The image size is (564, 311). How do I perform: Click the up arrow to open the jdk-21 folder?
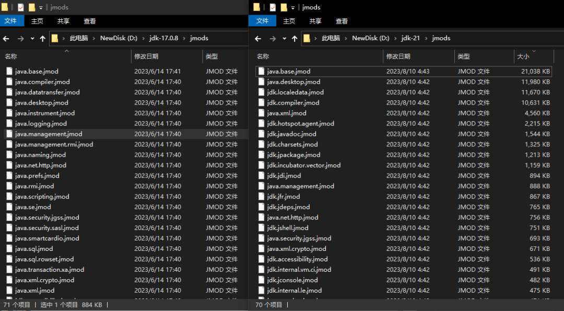pos(294,38)
